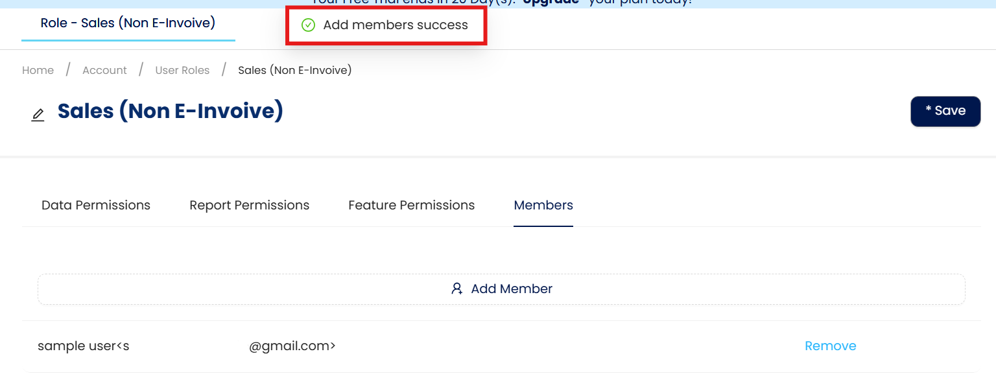This screenshot has width=996, height=380.
Task: Select the sample user member name
Action: coord(83,346)
